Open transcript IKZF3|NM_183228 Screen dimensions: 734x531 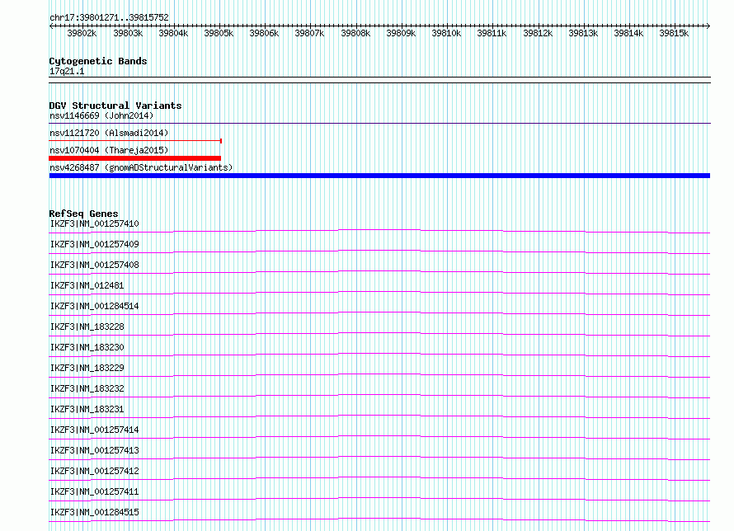[x=87, y=327]
